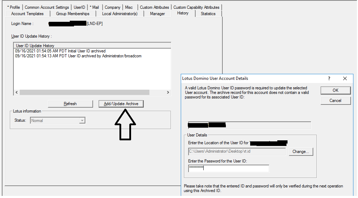Cancel the User Account Details dialog

tap(335, 101)
